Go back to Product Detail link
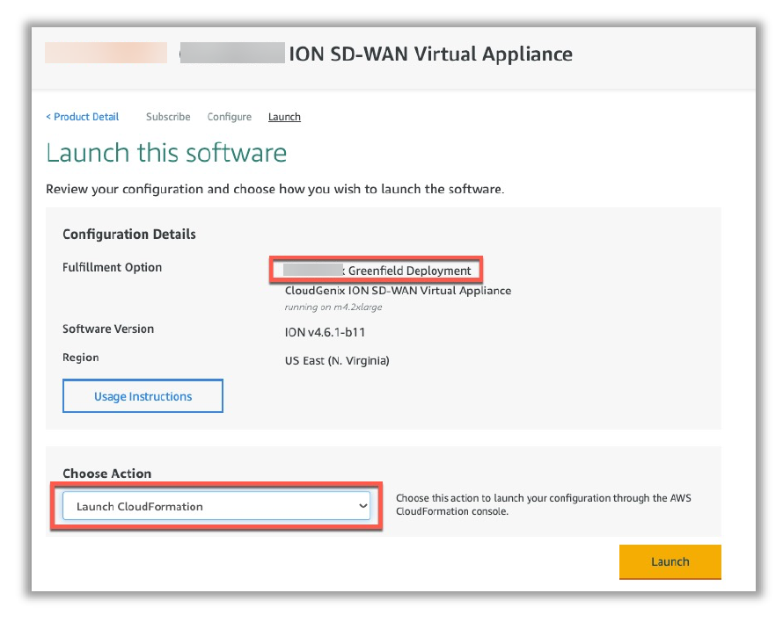Viewport: 783px width, 622px height. pos(83,117)
